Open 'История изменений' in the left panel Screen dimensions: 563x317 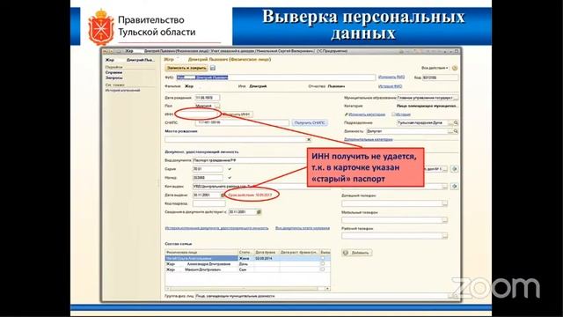tap(122, 90)
